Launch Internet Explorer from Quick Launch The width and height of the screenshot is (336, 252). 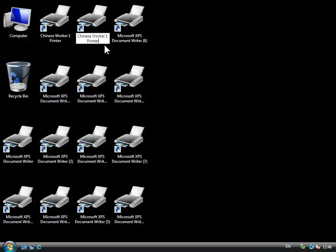[x=39, y=247]
